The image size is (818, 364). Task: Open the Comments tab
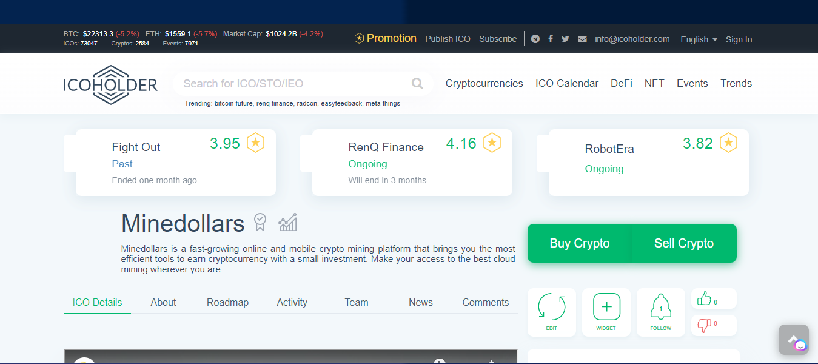coord(486,302)
